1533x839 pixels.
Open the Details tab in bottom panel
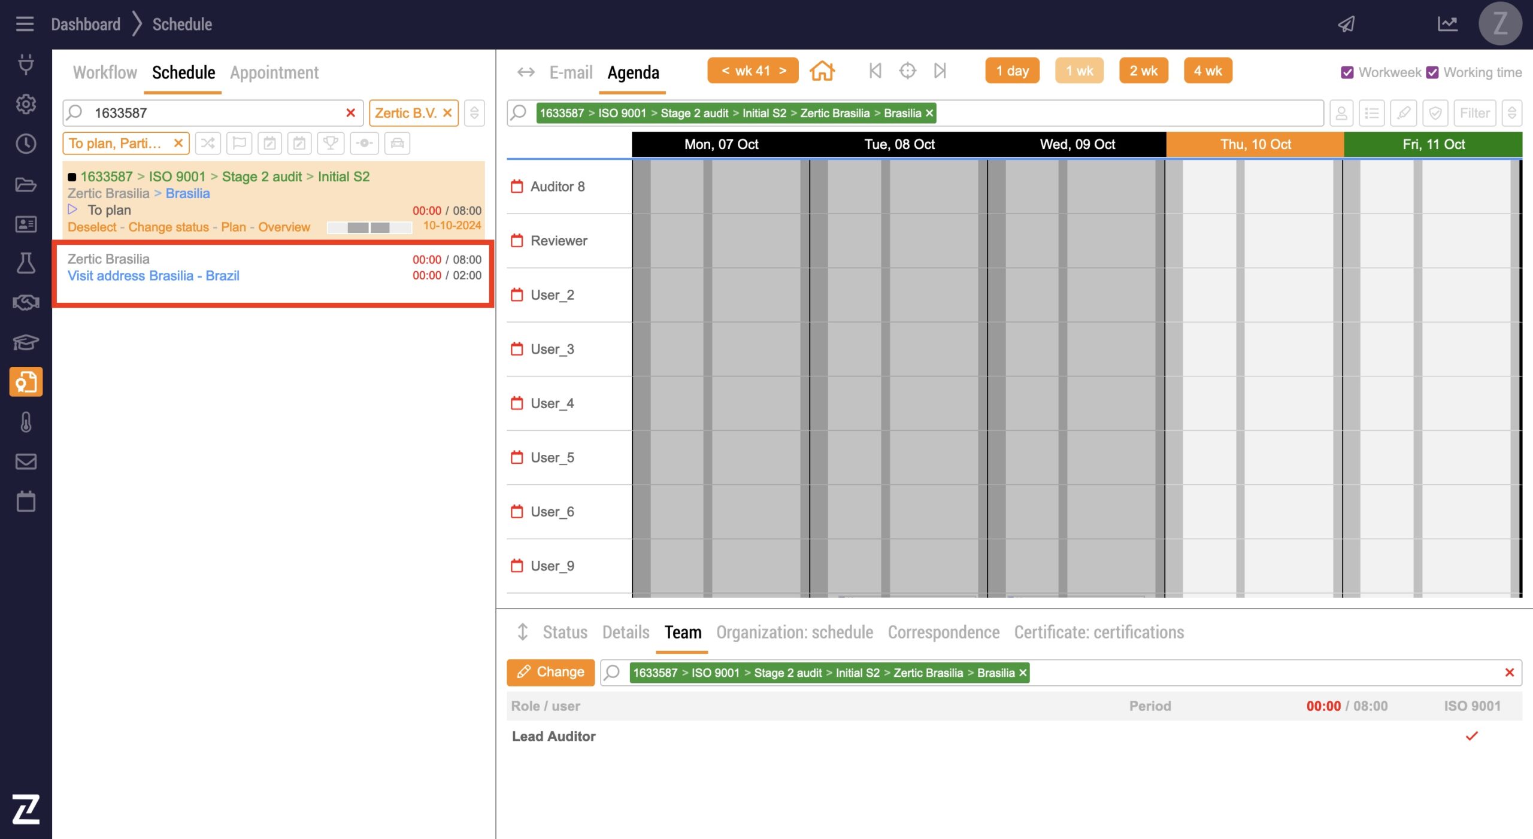point(625,633)
